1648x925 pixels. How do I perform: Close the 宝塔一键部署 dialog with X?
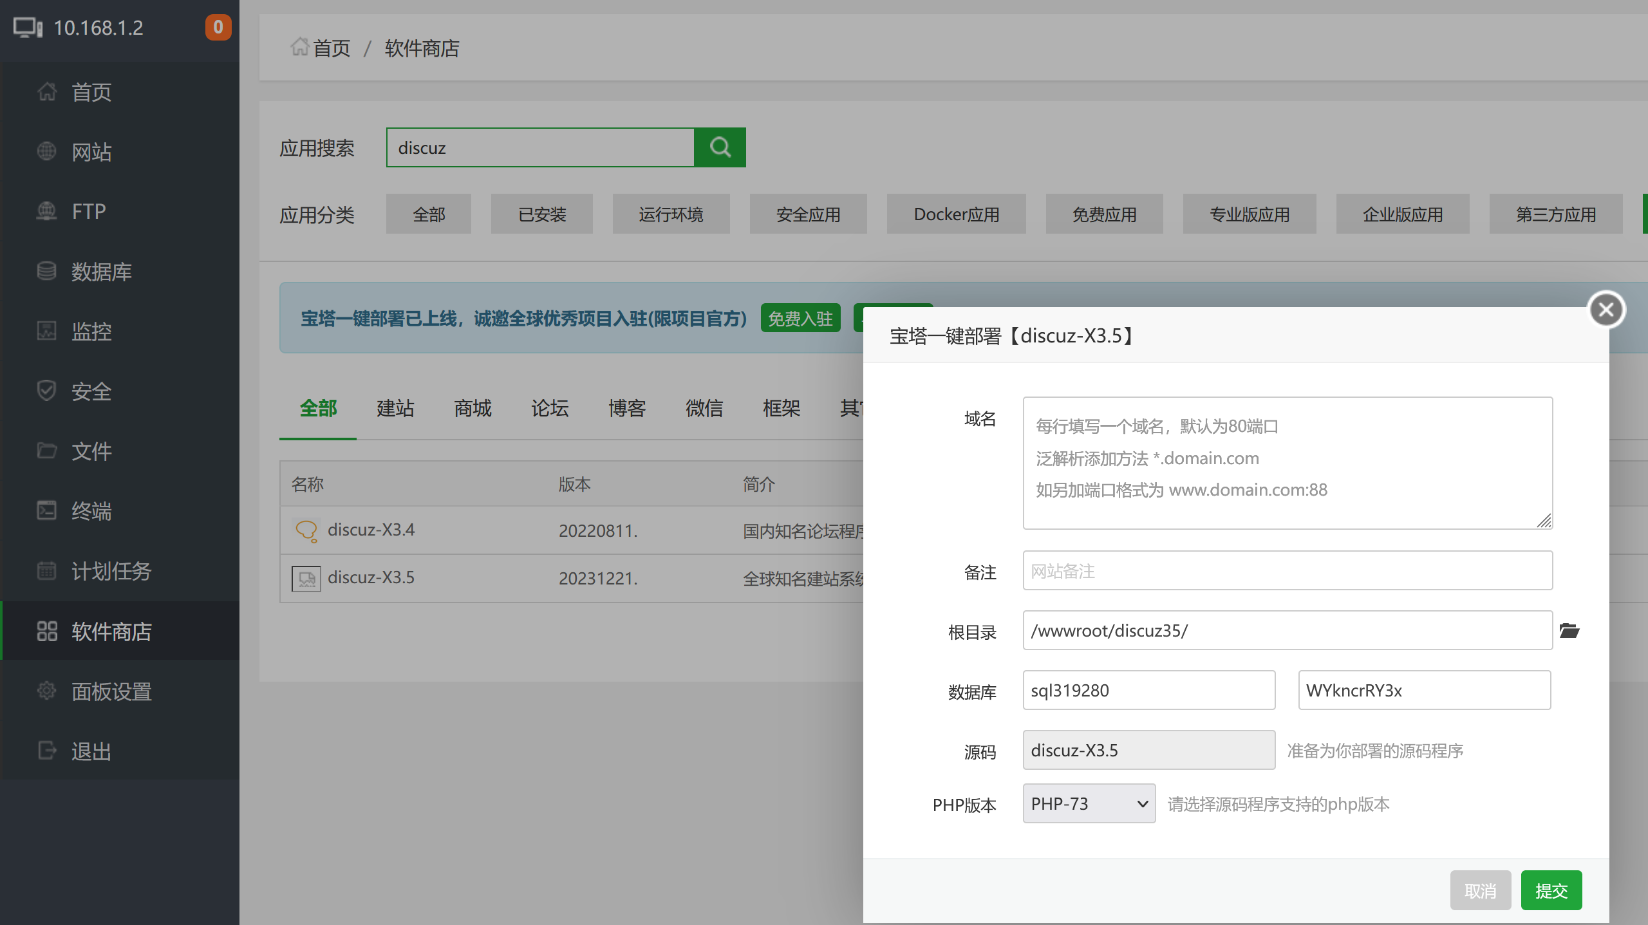(x=1606, y=310)
